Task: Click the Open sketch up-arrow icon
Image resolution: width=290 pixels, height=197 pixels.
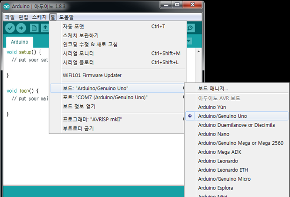Action: [45, 28]
